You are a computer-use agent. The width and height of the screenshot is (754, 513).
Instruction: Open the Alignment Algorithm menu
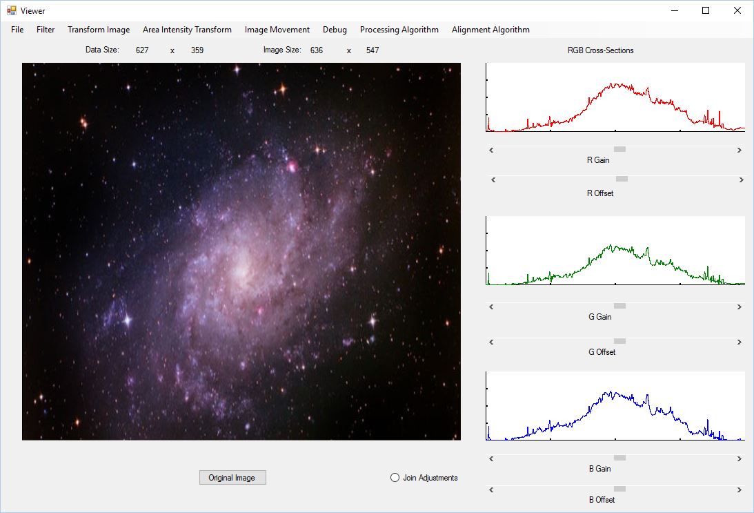pos(490,30)
